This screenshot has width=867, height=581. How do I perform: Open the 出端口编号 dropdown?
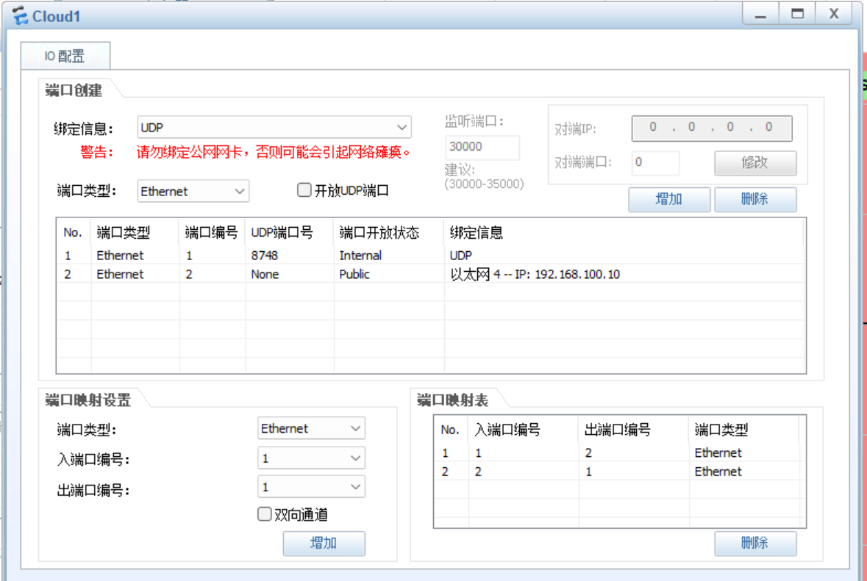(x=311, y=486)
